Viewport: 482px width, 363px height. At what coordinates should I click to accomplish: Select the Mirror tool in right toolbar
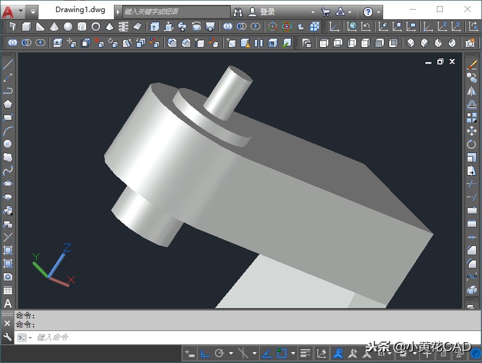(472, 91)
